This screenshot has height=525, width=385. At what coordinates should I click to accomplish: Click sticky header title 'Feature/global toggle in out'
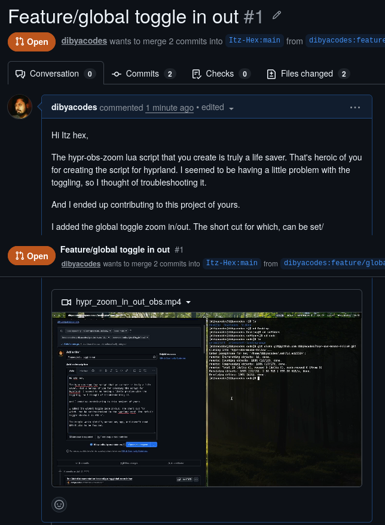pos(115,250)
